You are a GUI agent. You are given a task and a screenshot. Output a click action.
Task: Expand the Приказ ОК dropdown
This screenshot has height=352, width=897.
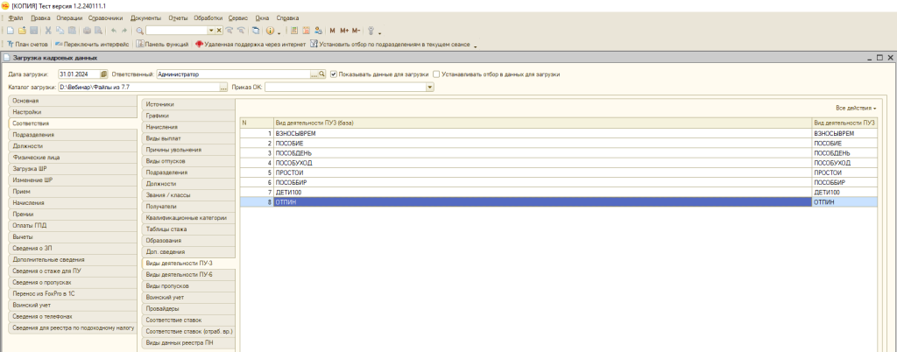(429, 87)
